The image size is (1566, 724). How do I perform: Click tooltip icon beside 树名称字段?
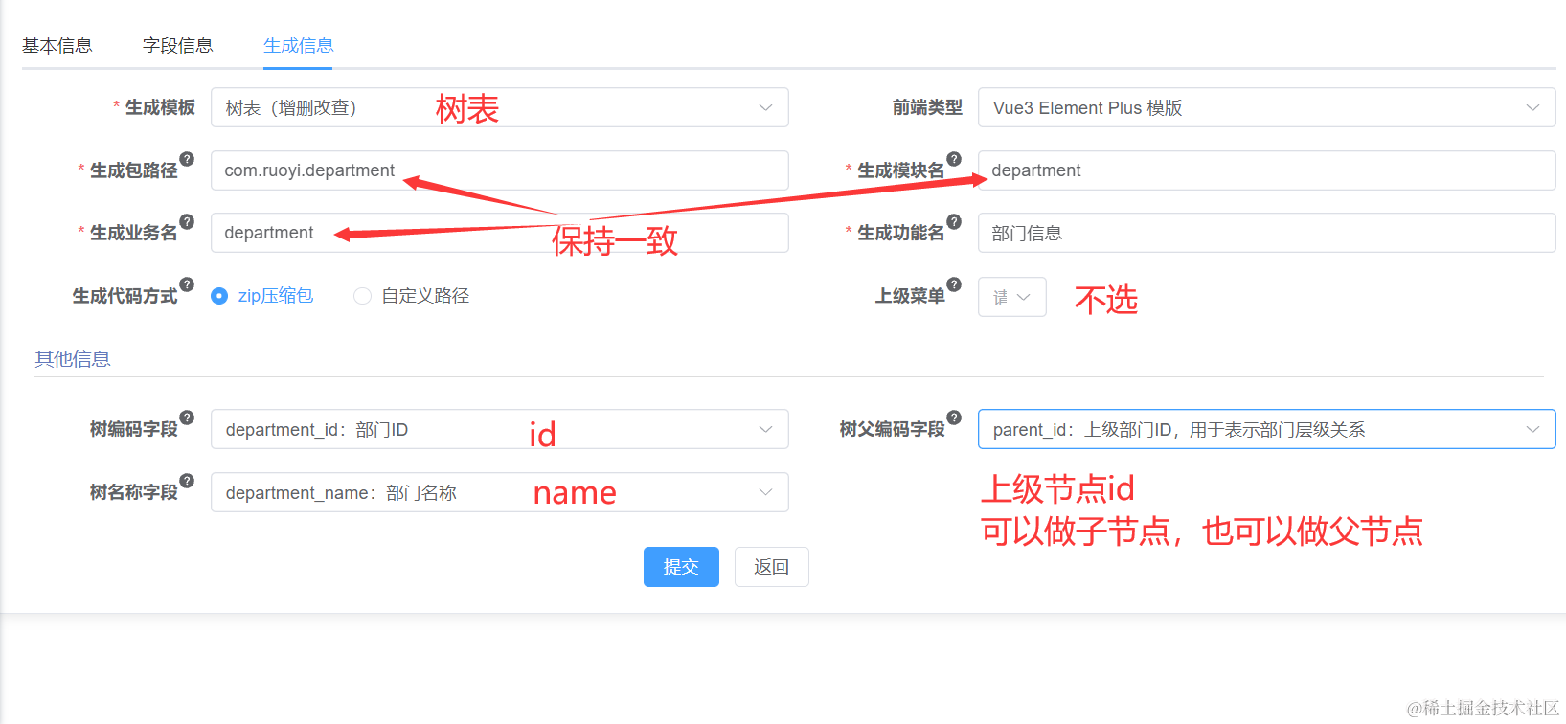click(187, 481)
